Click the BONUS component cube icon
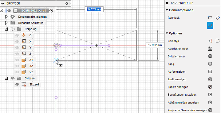This screenshot has width=221, height=113. (x=15, y=11)
